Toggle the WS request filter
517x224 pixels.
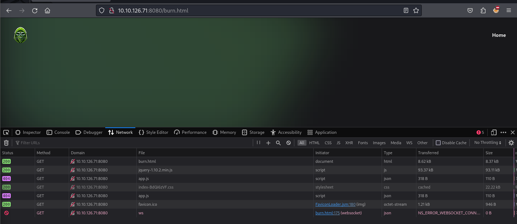coord(409,143)
